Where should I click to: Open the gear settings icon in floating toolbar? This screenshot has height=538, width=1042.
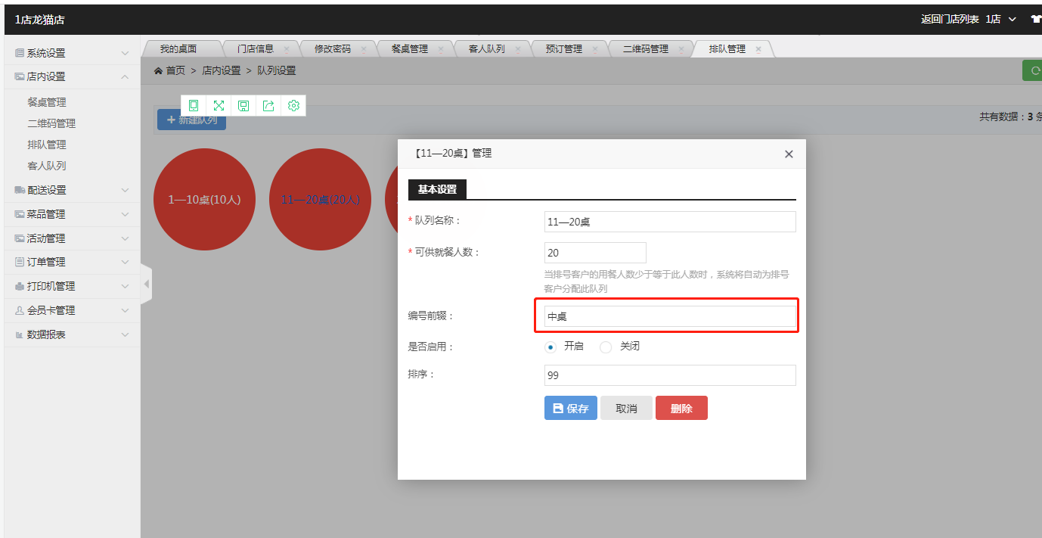coord(293,106)
